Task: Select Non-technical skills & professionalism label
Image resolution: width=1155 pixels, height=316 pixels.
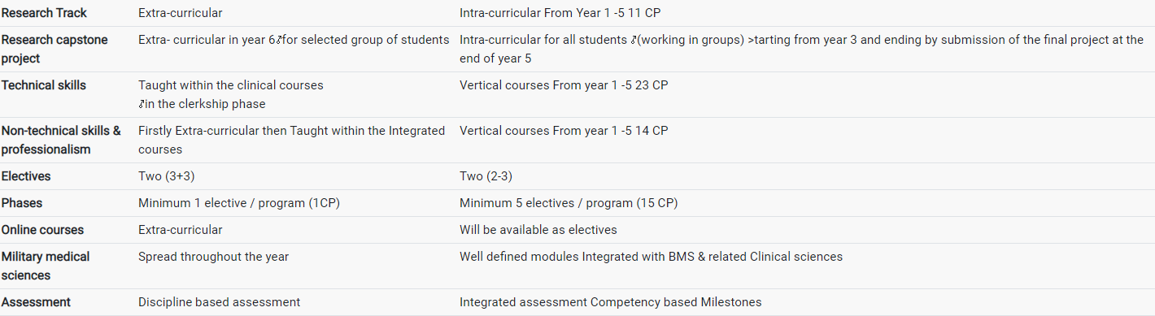Action: pyautogui.click(x=61, y=140)
